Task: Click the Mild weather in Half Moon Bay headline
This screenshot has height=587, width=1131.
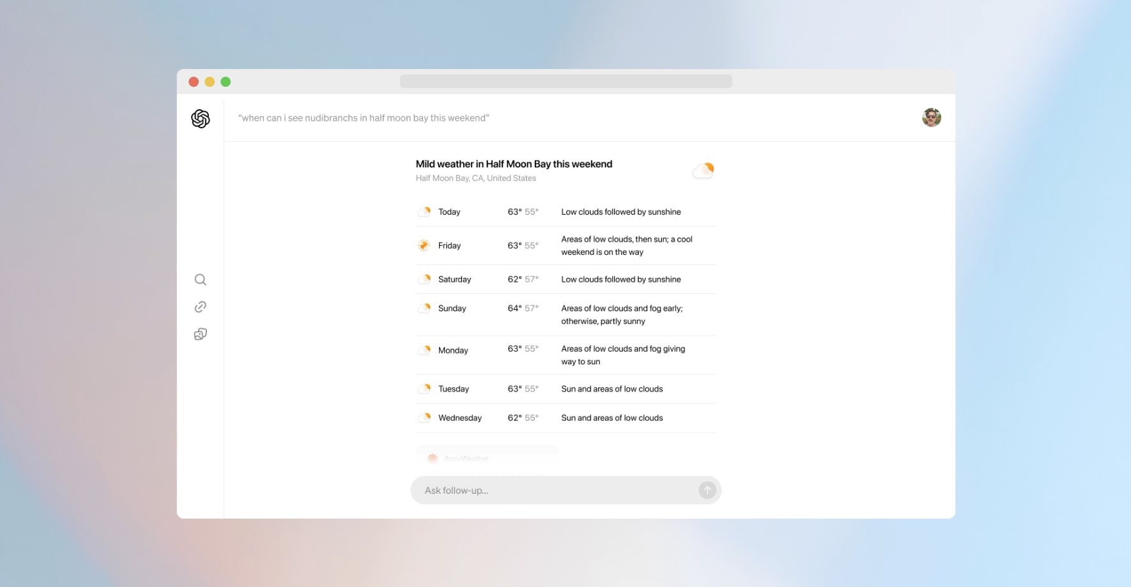Action: pyautogui.click(x=514, y=164)
